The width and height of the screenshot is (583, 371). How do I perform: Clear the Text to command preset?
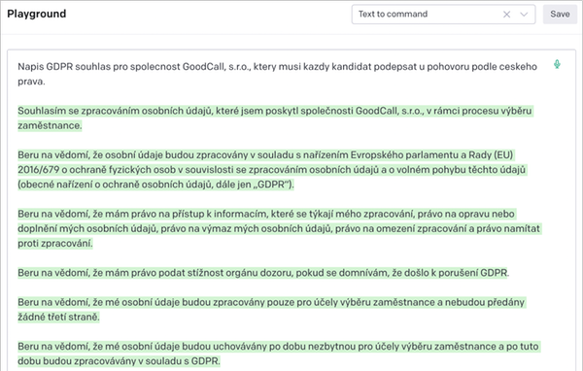pos(506,15)
